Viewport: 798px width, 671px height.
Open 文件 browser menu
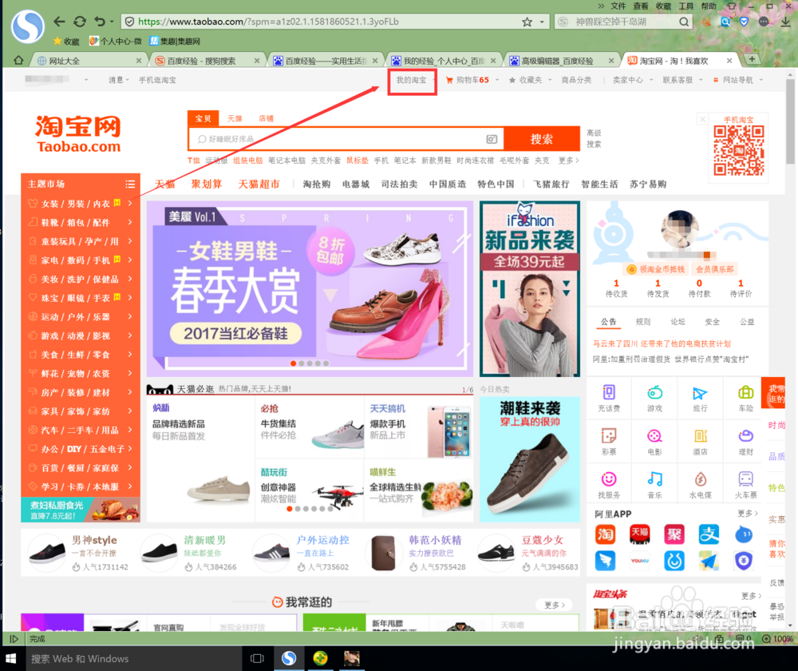click(618, 6)
